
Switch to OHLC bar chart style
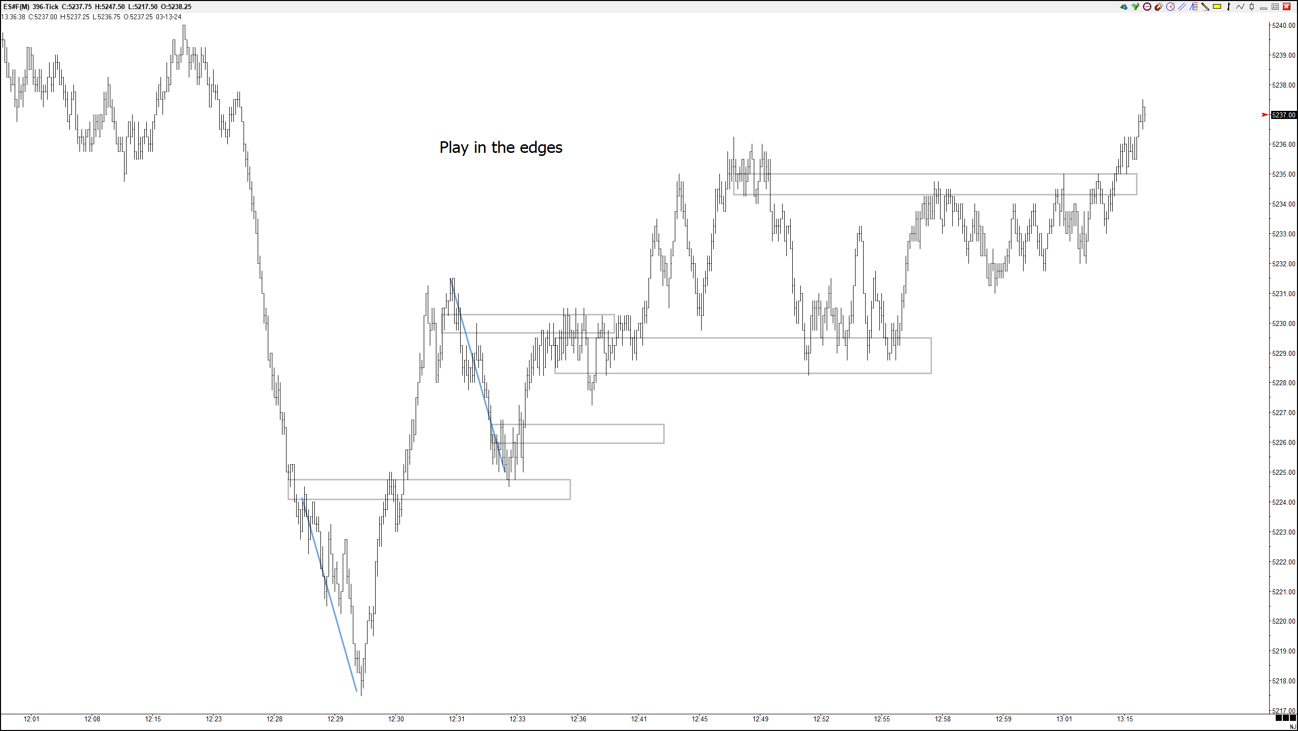pos(1229,7)
